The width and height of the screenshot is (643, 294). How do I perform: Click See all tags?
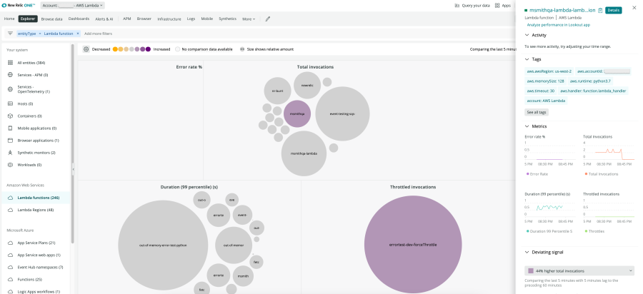coord(537,112)
